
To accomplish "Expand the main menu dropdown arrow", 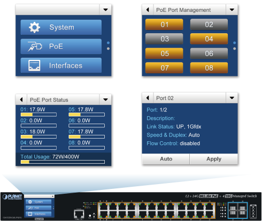I will click(x=105, y=10).
